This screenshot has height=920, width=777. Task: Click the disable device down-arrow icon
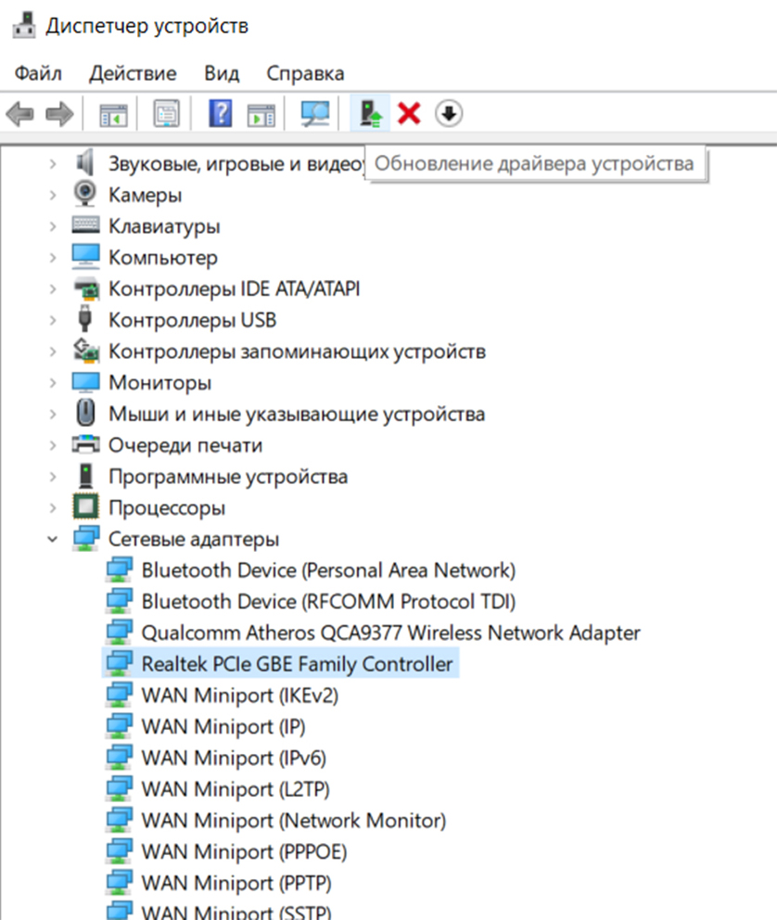[449, 114]
